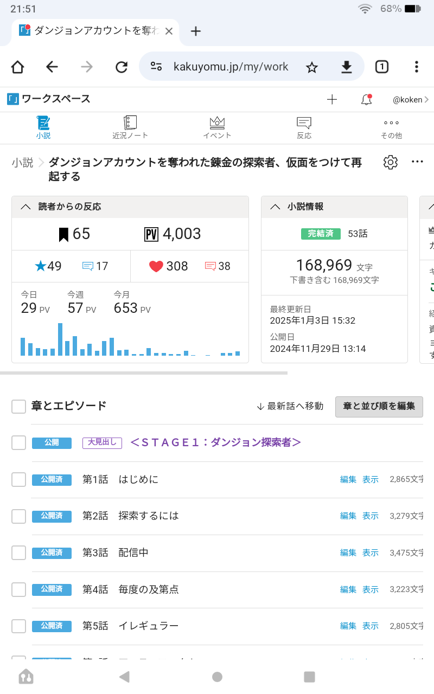The height and width of the screenshot is (694, 434).
Task: Check the 第1話 はじめに checkbox
Action: click(19, 479)
